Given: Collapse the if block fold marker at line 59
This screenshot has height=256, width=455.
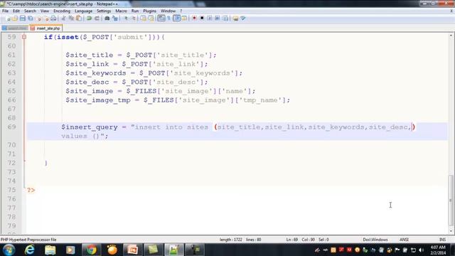Looking at the screenshot, I should (24, 37).
